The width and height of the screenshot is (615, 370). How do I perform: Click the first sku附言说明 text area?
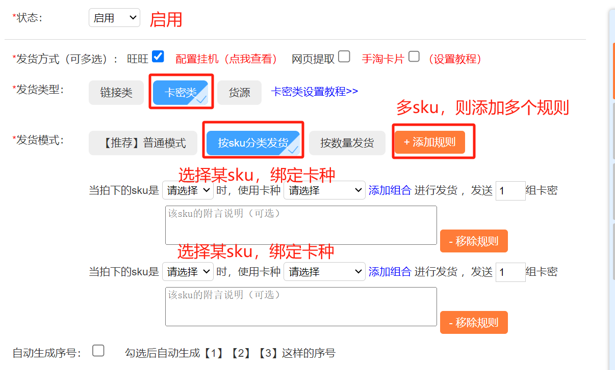coord(301,225)
